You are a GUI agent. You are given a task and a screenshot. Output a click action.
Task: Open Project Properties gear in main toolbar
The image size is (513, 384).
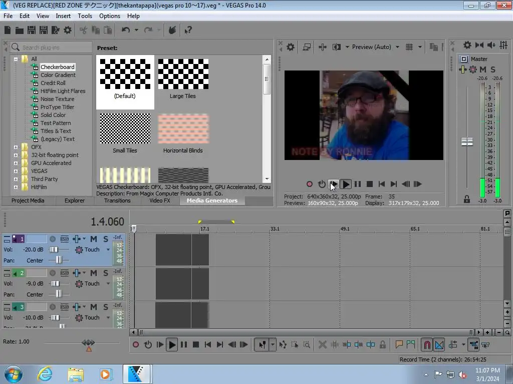tap(68, 30)
